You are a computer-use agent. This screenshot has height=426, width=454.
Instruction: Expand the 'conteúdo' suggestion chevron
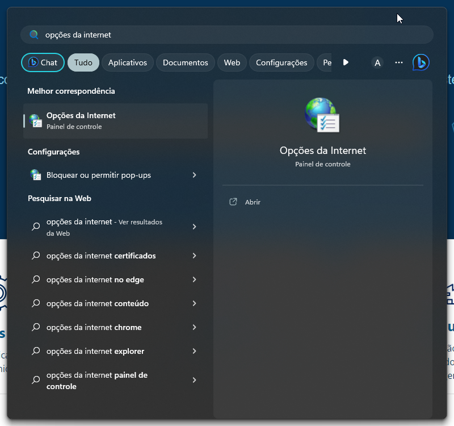pos(194,303)
